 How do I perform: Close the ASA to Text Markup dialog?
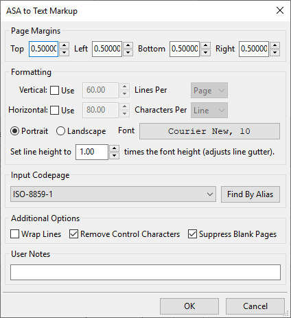pyautogui.click(x=280, y=10)
